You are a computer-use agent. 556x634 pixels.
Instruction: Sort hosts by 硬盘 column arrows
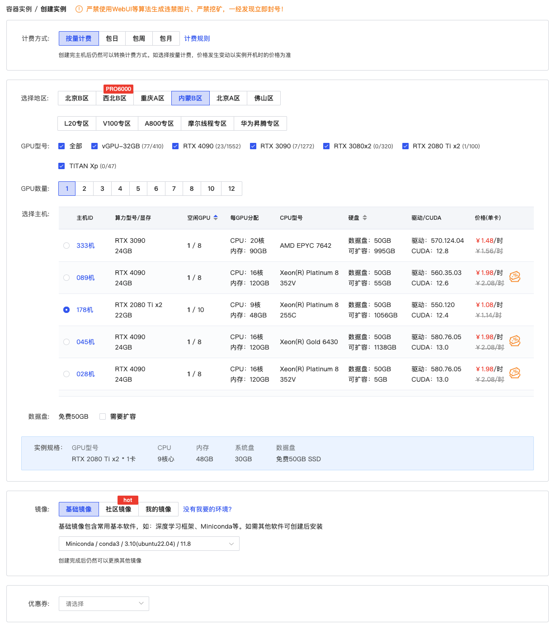click(x=365, y=218)
